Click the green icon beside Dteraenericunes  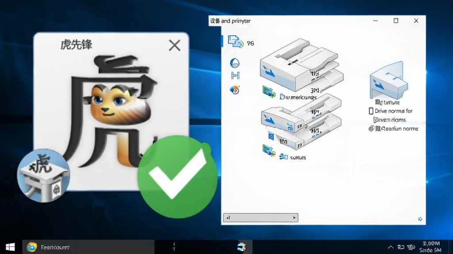tap(269, 92)
